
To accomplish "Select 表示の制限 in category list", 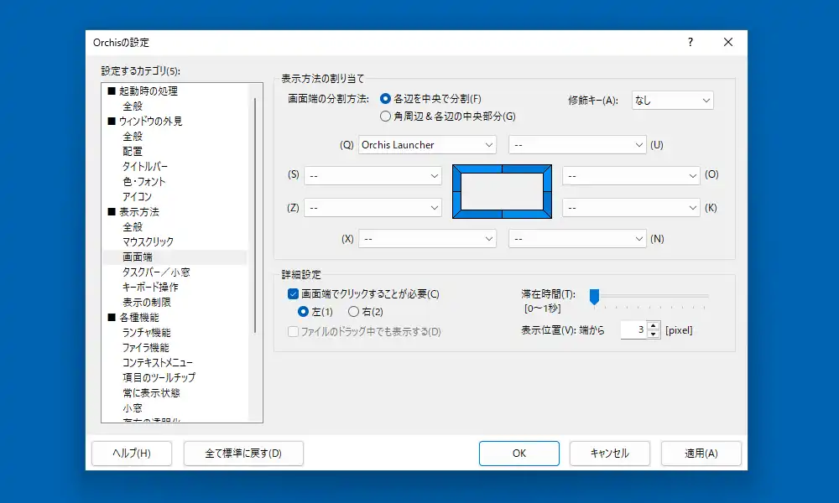I will click(147, 302).
